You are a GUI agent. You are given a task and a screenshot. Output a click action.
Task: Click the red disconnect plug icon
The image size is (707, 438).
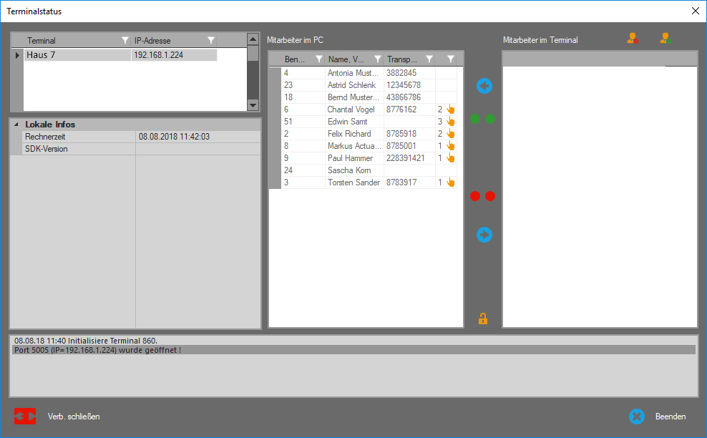tap(25, 416)
